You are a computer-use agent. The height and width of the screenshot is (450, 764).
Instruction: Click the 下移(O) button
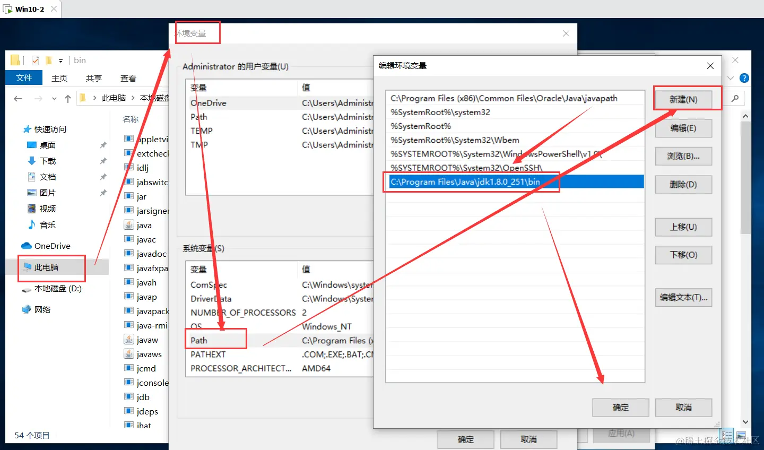click(683, 255)
